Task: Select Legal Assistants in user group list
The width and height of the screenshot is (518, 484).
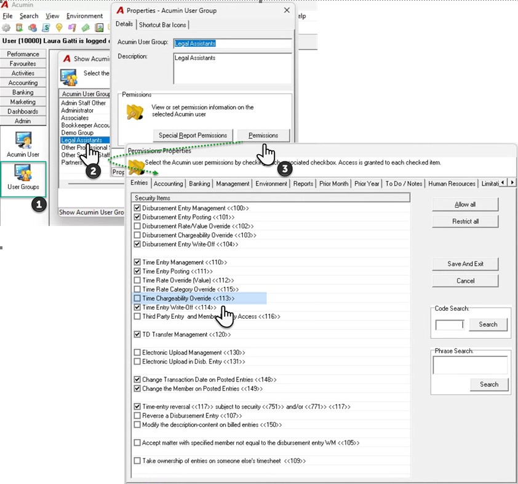Action: tap(85, 140)
